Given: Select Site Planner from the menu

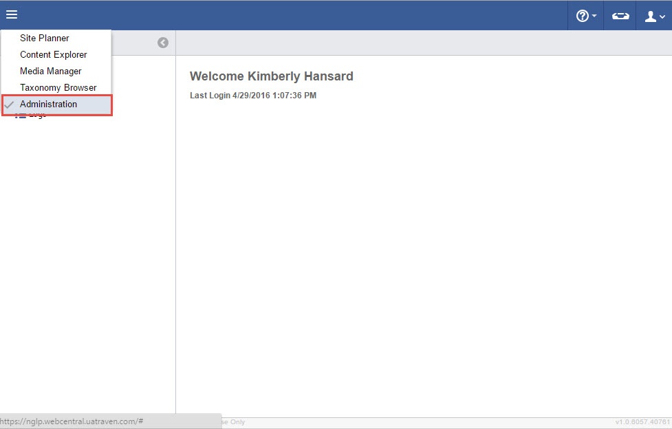Looking at the screenshot, I should (x=45, y=38).
